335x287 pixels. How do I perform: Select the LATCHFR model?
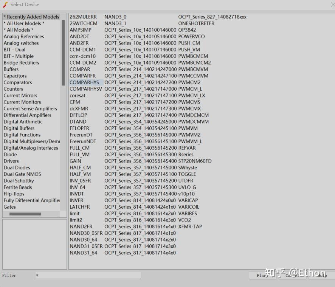tap(80, 207)
